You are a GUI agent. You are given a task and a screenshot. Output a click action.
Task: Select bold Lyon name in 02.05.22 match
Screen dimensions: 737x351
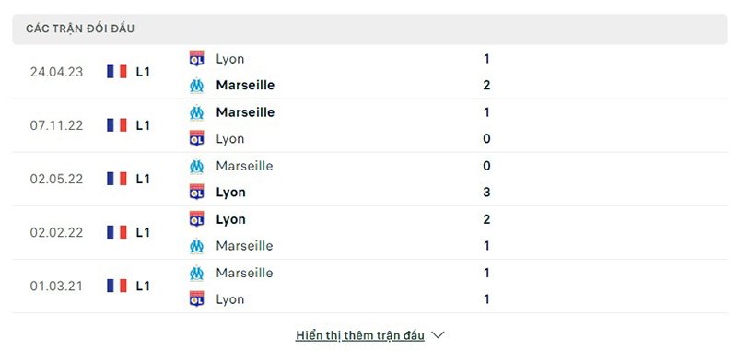tap(231, 193)
